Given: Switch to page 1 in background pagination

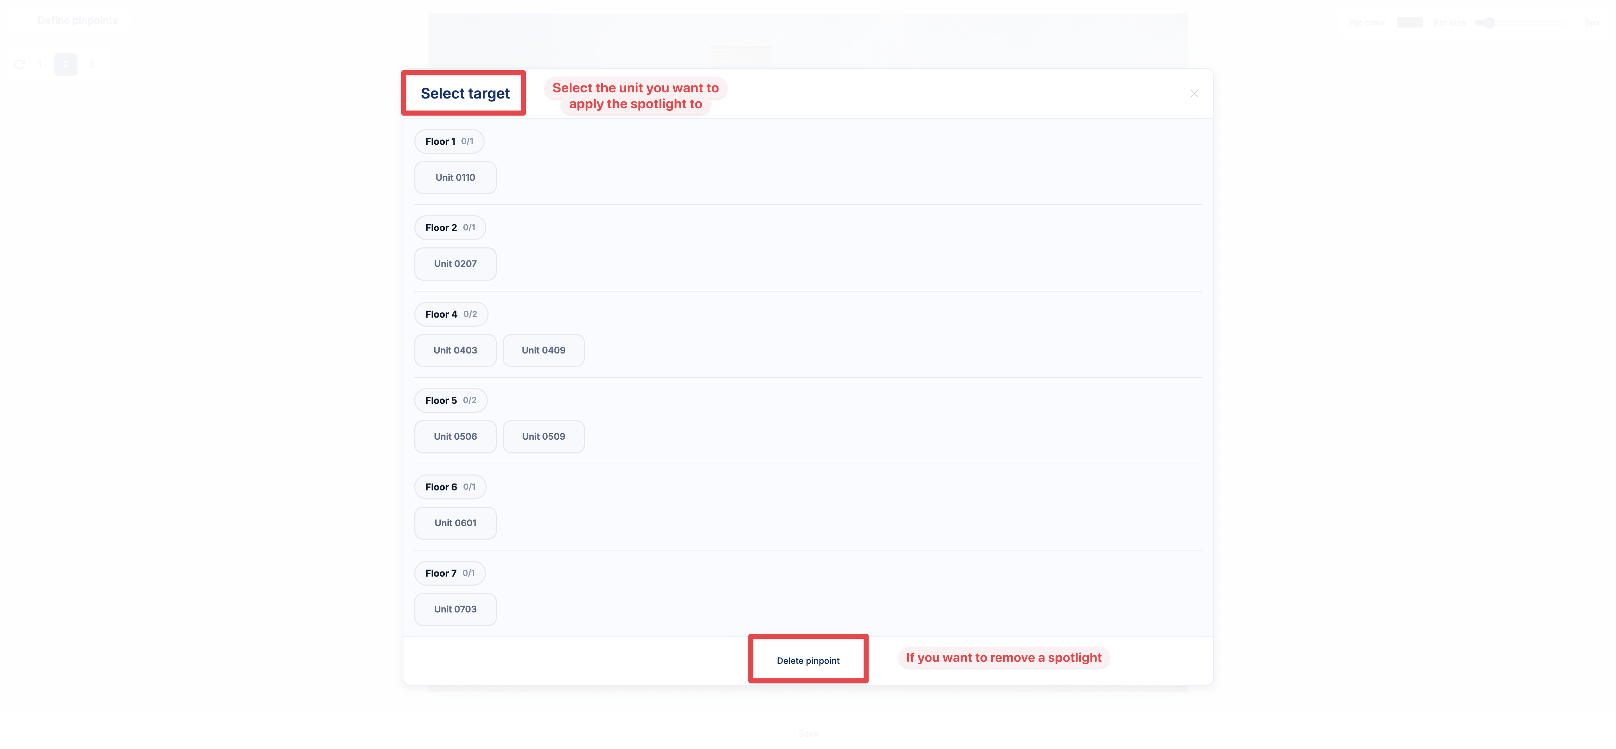Looking at the screenshot, I should [39, 64].
